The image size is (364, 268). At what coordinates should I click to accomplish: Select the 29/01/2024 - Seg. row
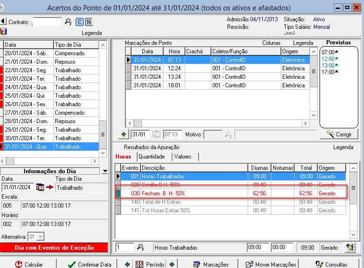click(x=28, y=130)
